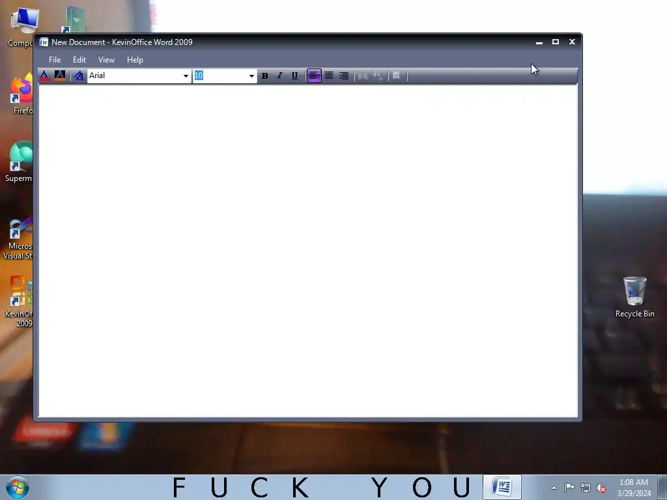Image resolution: width=667 pixels, height=500 pixels.
Task: Open the font color tool
Action: 44,76
